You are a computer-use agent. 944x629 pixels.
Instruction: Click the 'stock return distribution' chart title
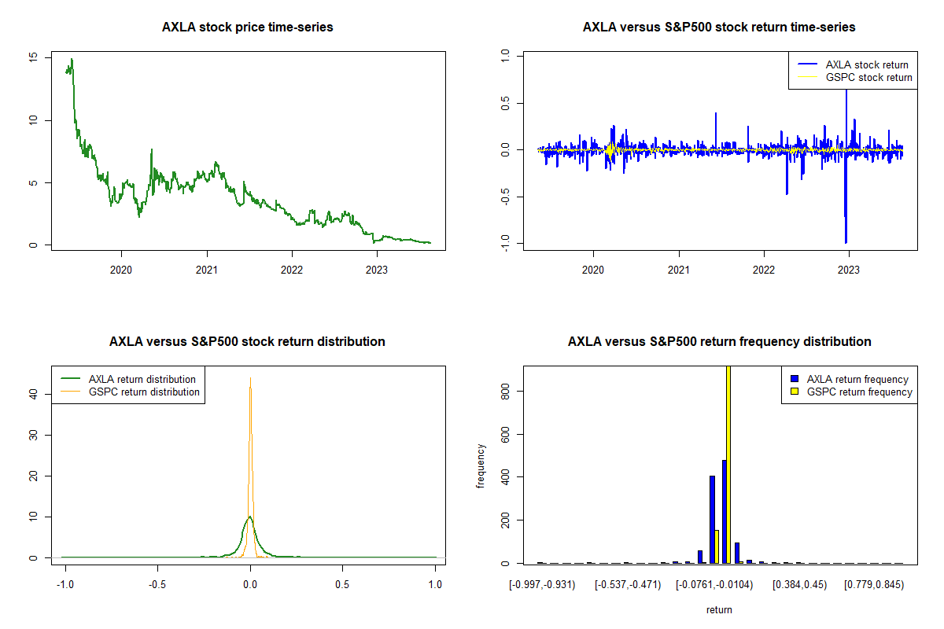tap(247, 342)
